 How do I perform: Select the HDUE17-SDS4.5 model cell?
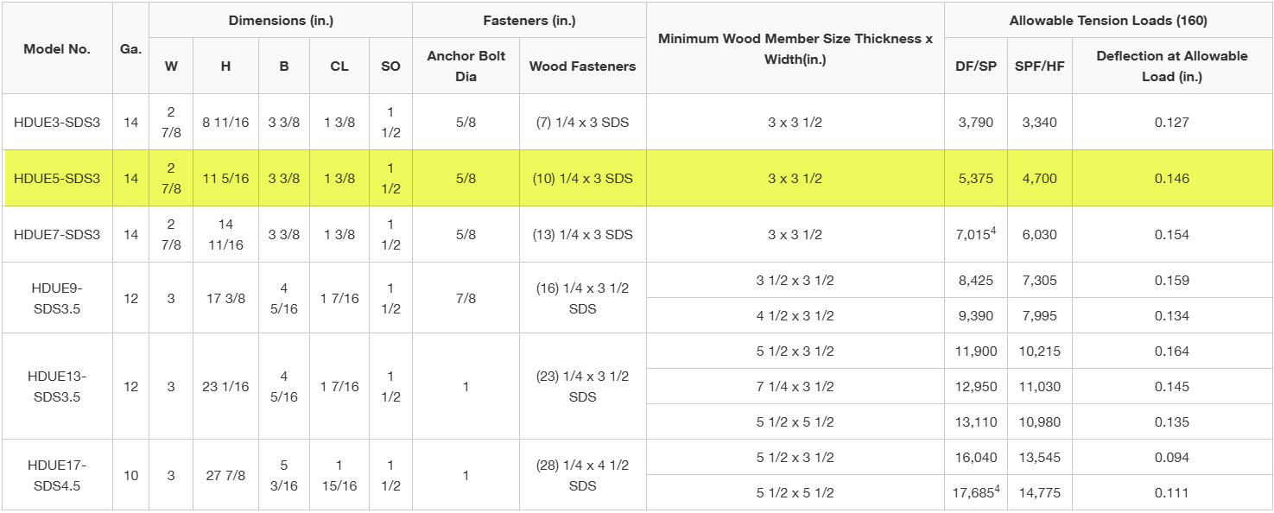57,475
